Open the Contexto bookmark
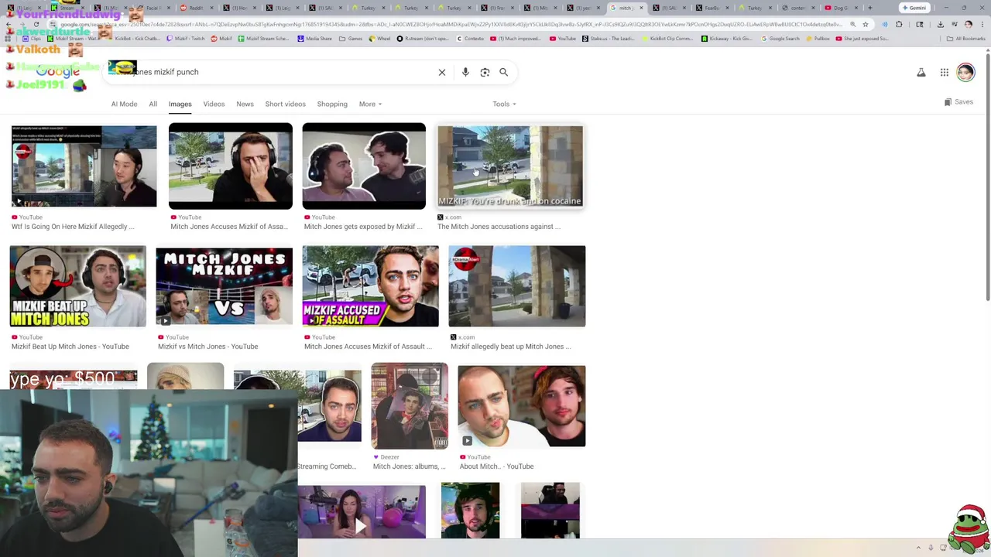The height and width of the screenshot is (557, 991). [471, 39]
